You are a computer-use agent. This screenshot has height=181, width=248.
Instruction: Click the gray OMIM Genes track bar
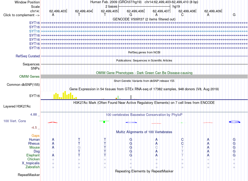[x=144, y=77]
